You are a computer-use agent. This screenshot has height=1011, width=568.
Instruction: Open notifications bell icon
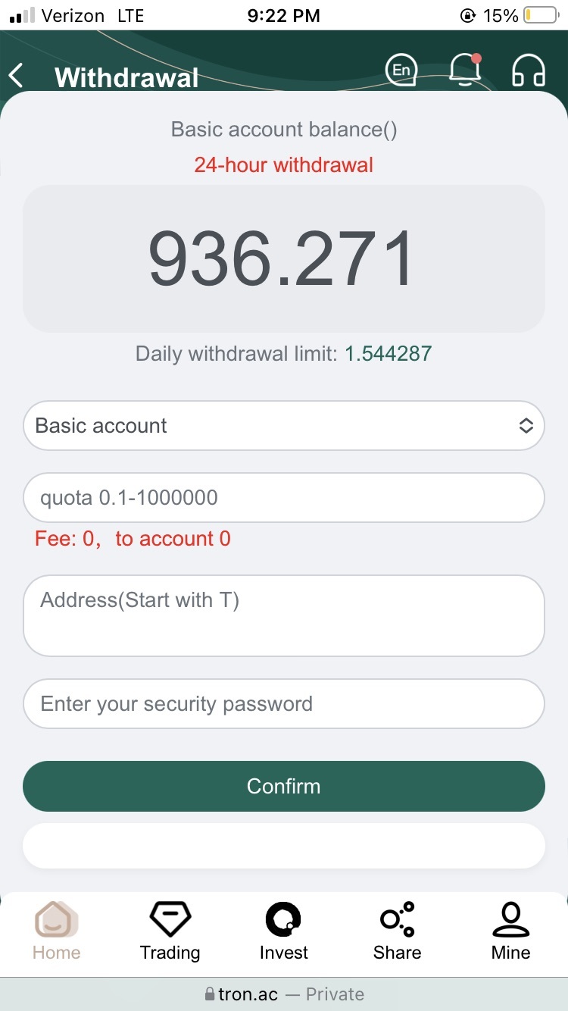465,70
